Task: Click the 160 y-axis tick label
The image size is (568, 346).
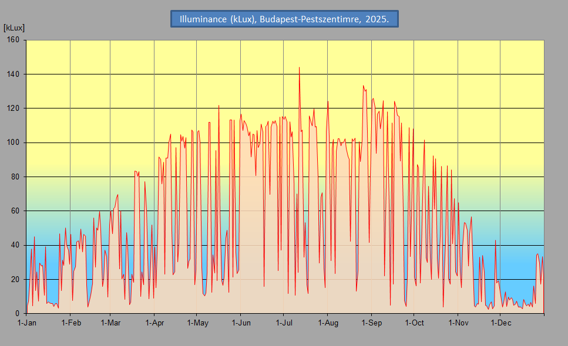Action: pyautogui.click(x=13, y=40)
